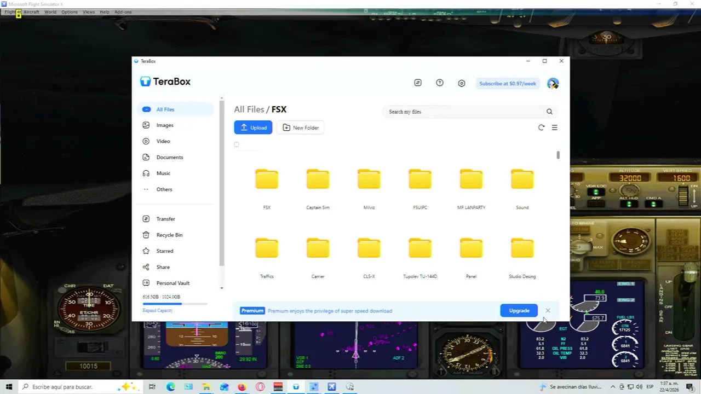Image resolution: width=701 pixels, height=394 pixels.
Task: Toggle the select-all files checkbox
Action: [237, 144]
